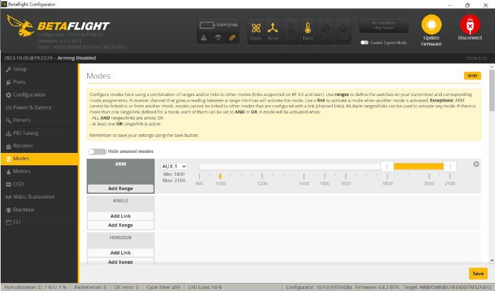Click the red Disconnect USB icon
The image size is (495, 291).
[x=470, y=24]
